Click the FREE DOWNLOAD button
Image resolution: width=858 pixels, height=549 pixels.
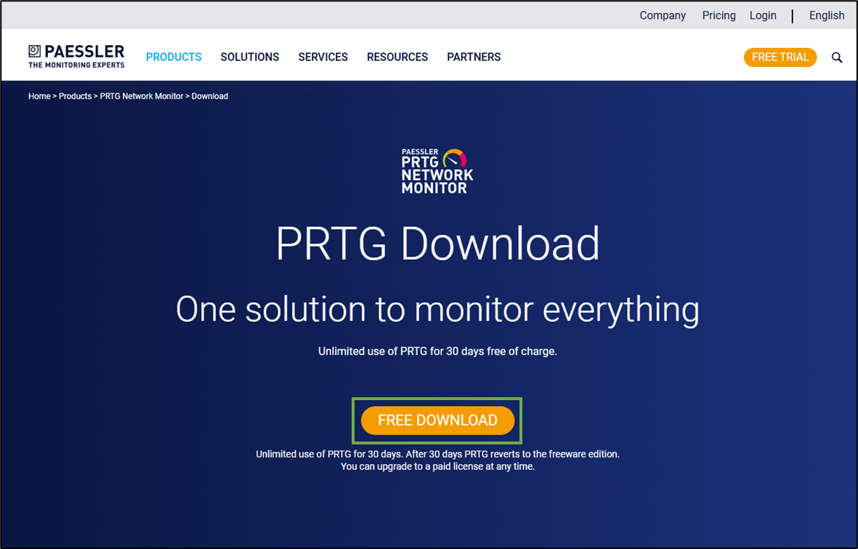438,420
